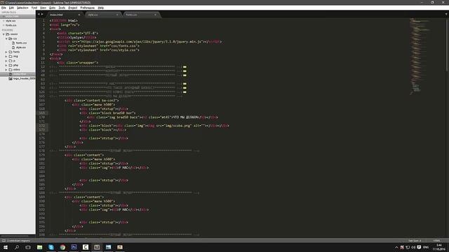Open fonts.css in css folder
The height and width of the screenshot is (252, 449).
pyautogui.click(x=21, y=43)
